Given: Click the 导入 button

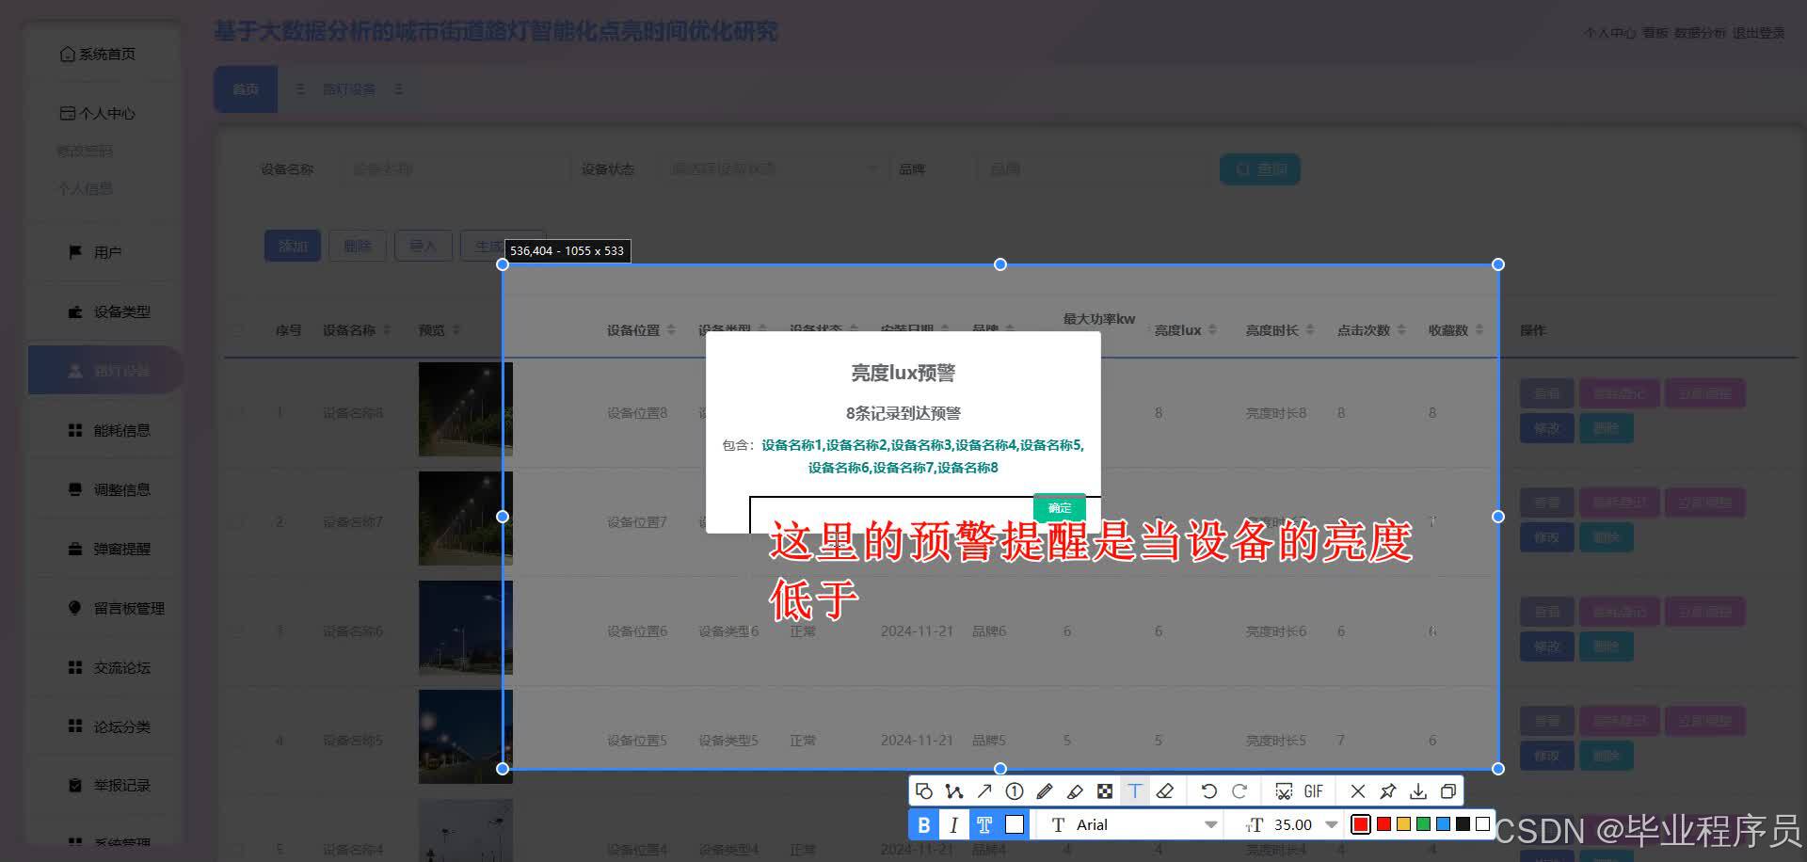Looking at the screenshot, I should (x=424, y=246).
